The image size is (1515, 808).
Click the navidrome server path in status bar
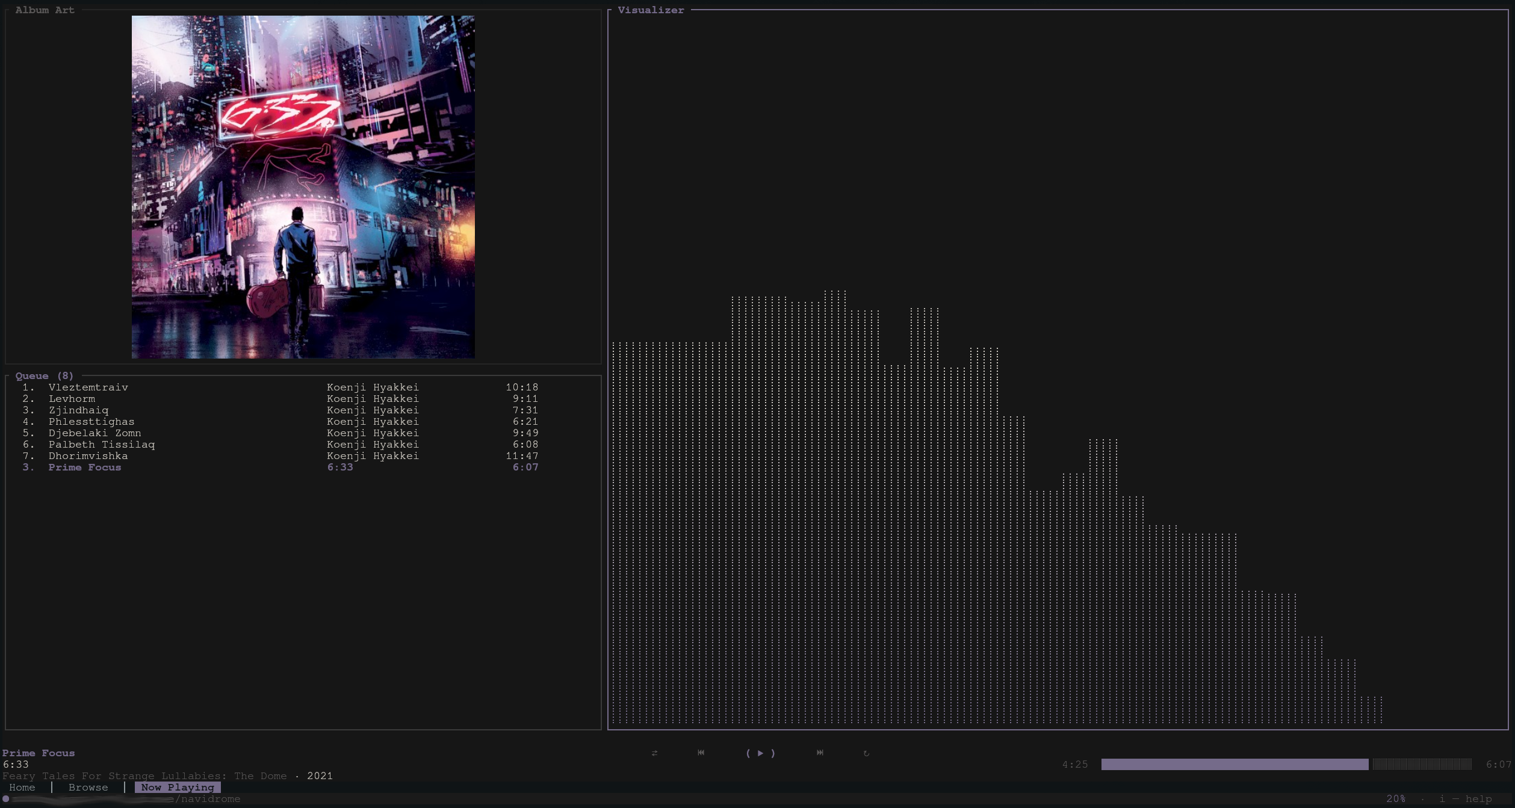(x=208, y=798)
